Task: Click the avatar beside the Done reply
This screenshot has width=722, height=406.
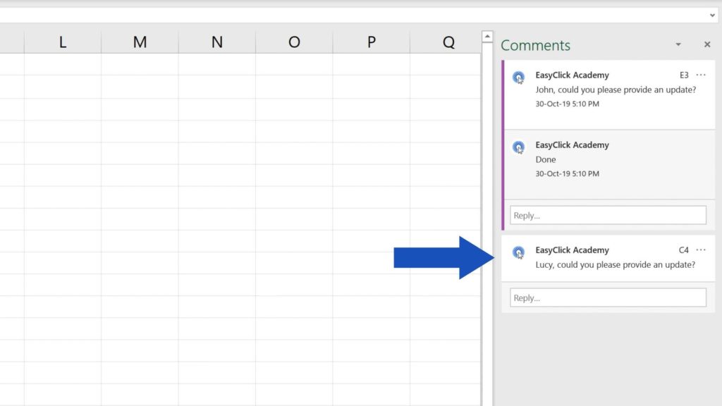Action: click(519, 147)
